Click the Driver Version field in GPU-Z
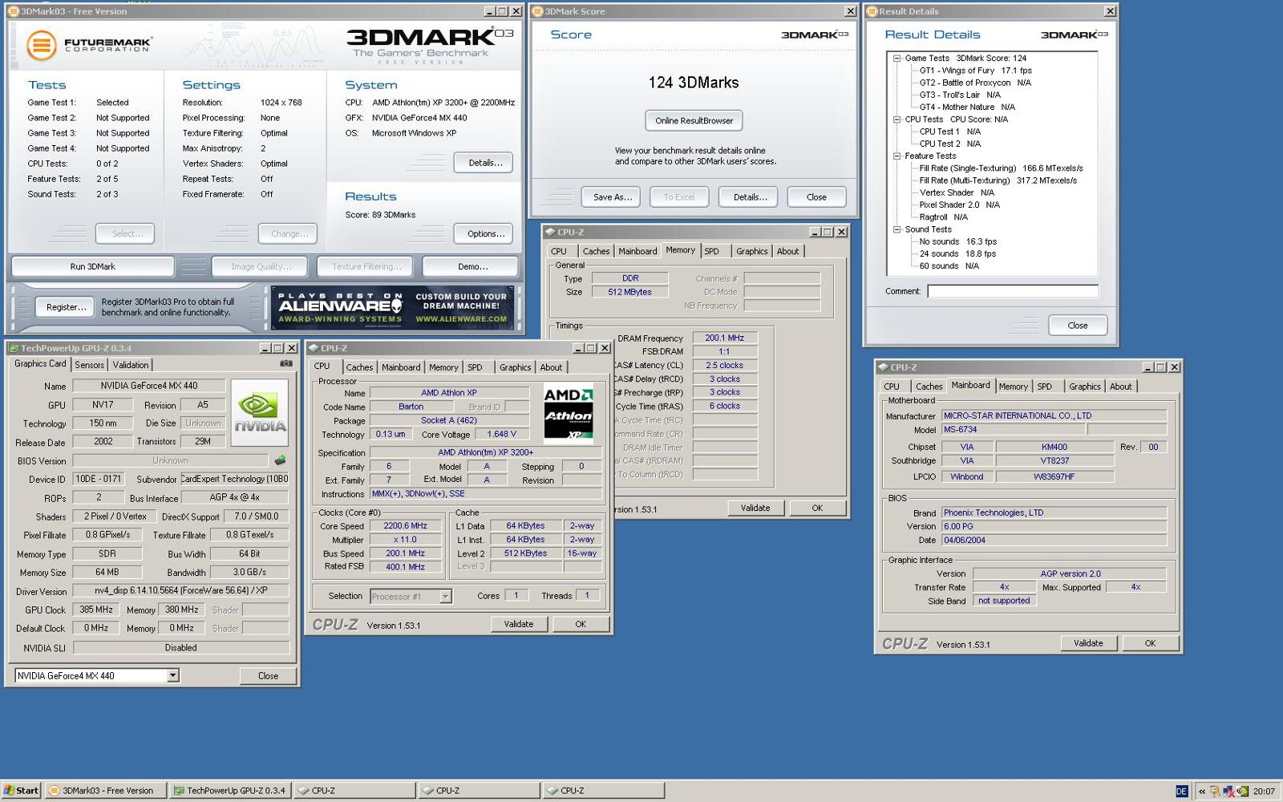The image size is (1283, 802). click(181, 590)
